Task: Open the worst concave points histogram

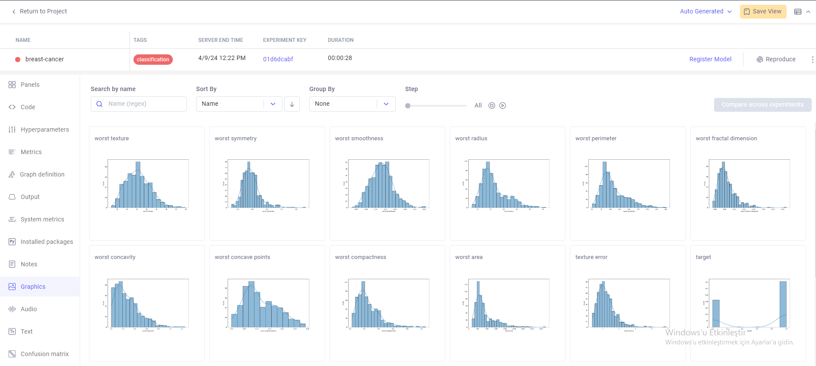Action: [267, 303]
